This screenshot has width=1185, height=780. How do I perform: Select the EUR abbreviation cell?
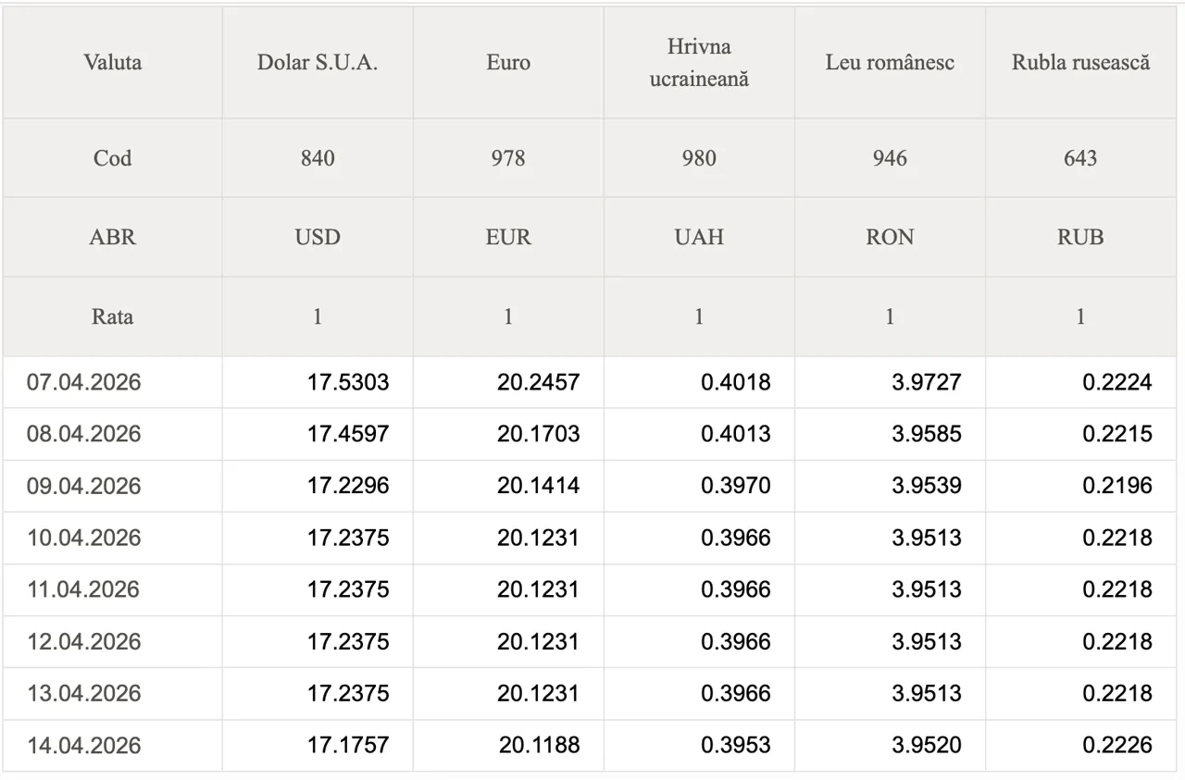508,237
